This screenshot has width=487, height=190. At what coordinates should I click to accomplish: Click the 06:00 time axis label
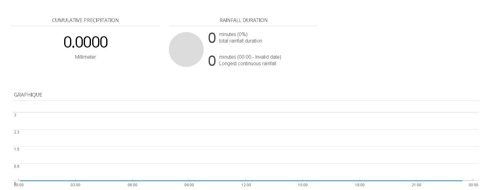pyautogui.click(x=132, y=185)
